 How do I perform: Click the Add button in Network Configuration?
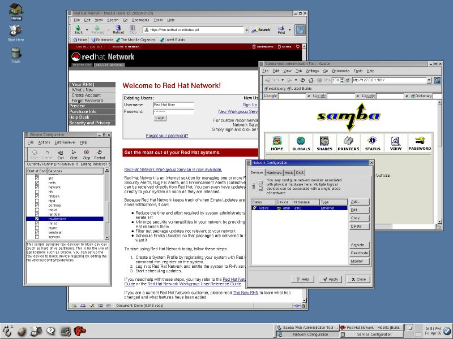click(x=360, y=202)
